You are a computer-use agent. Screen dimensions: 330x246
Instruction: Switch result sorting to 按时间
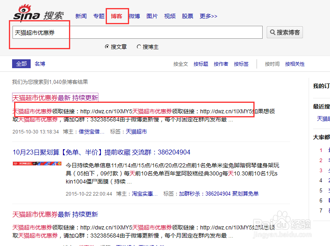point(272,64)
